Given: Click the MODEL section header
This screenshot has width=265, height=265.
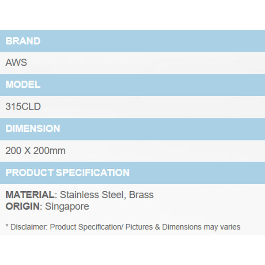Looking at the screenshot, I should point(23,84).
